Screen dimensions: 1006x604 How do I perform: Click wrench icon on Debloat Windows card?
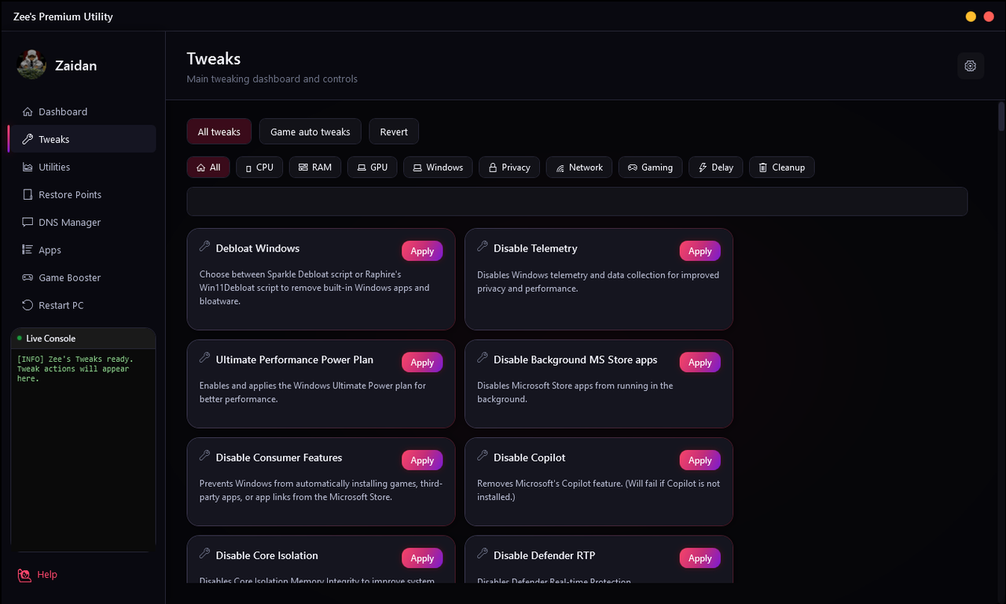coord(204,247)
